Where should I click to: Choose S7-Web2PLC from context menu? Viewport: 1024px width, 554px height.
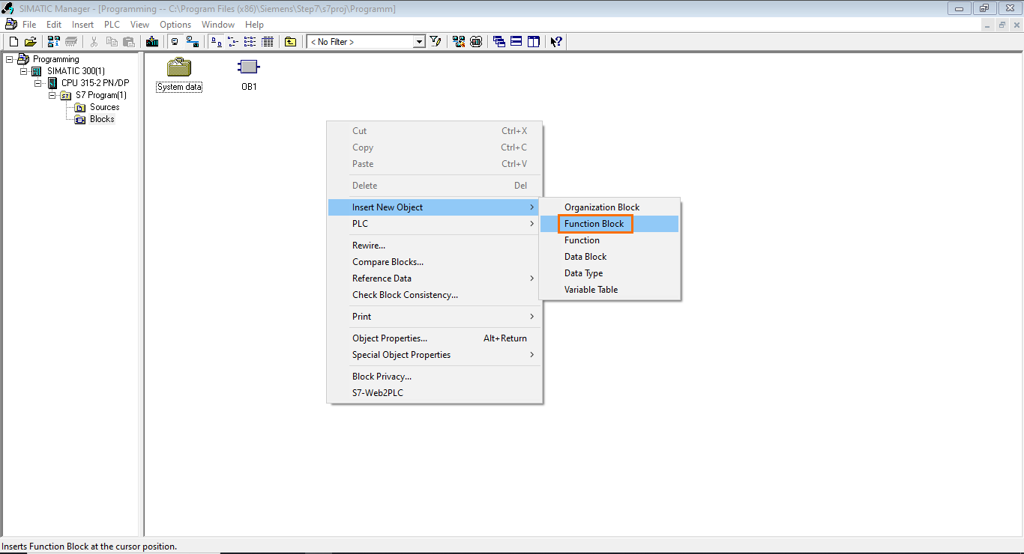(434, 393)
